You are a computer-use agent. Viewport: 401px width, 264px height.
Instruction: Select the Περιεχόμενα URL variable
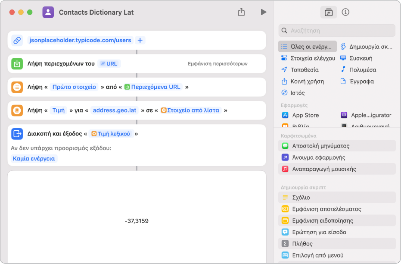tap(153, 87)
